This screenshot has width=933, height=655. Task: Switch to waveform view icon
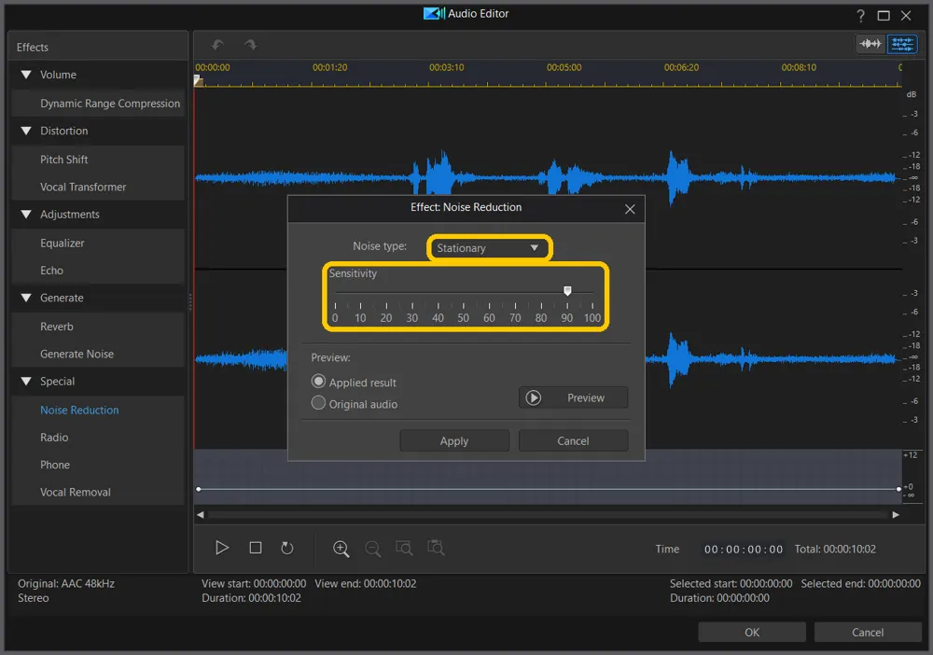click(x=870, y=44)
